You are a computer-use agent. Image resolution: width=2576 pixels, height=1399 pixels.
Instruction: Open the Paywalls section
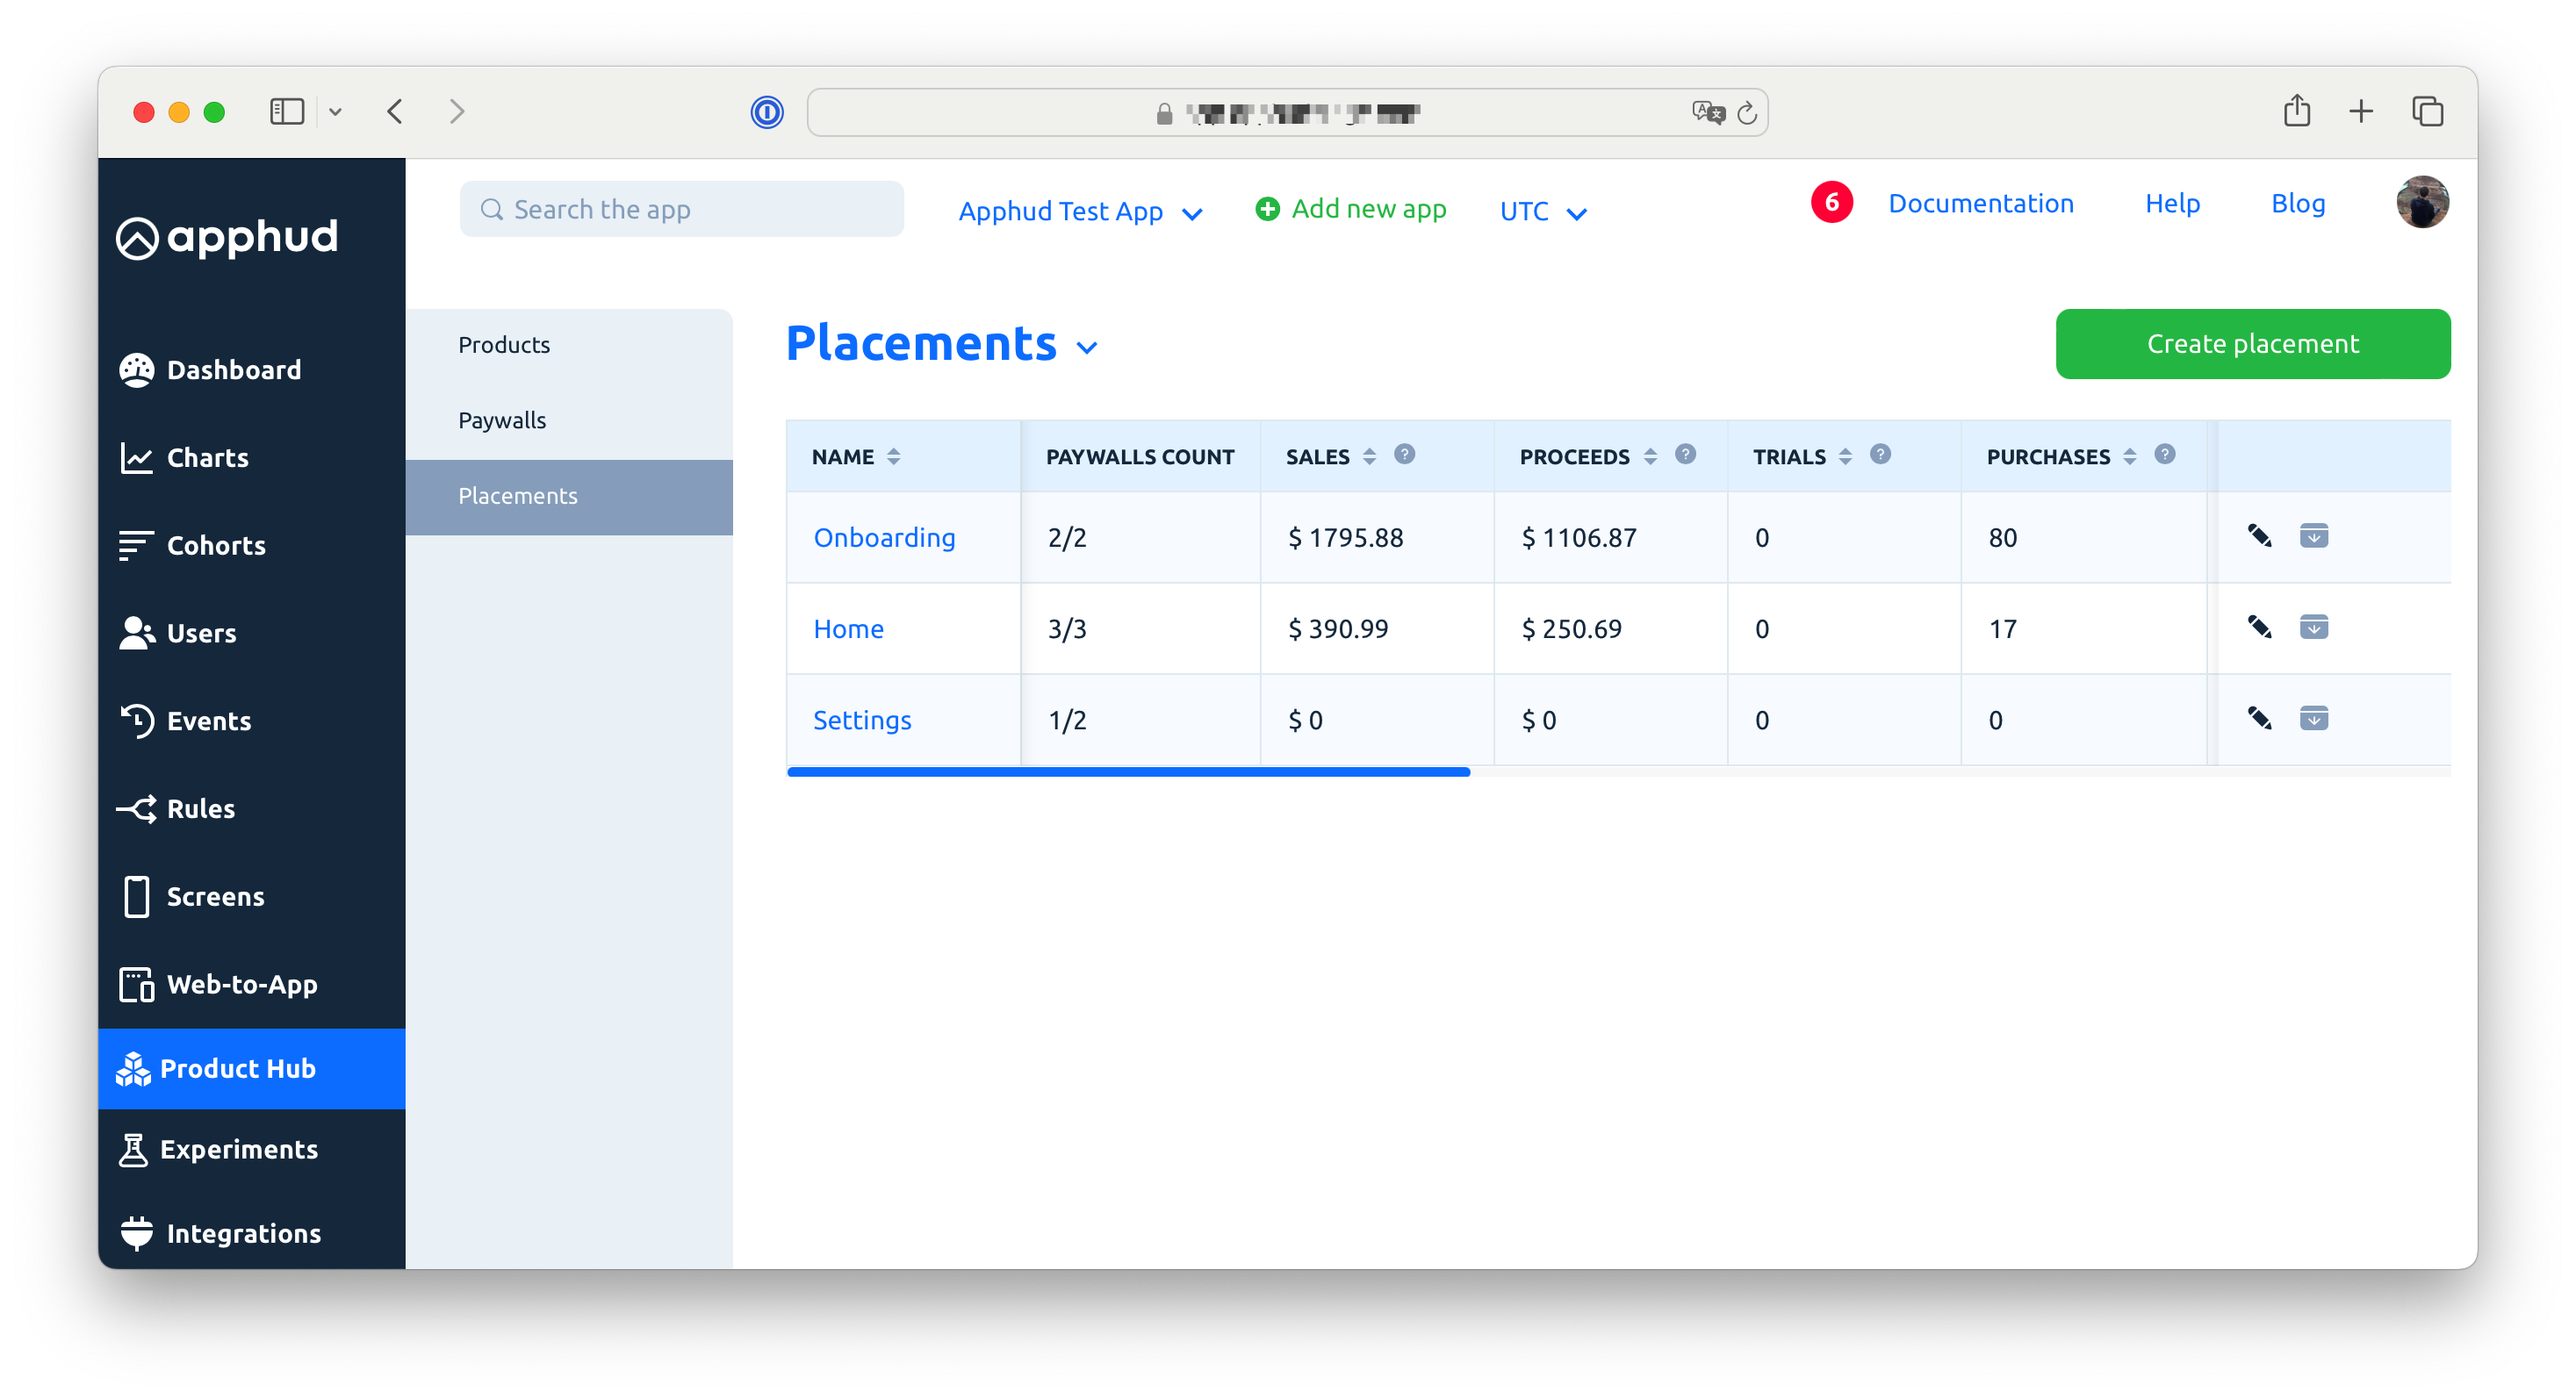click(501, 419)
